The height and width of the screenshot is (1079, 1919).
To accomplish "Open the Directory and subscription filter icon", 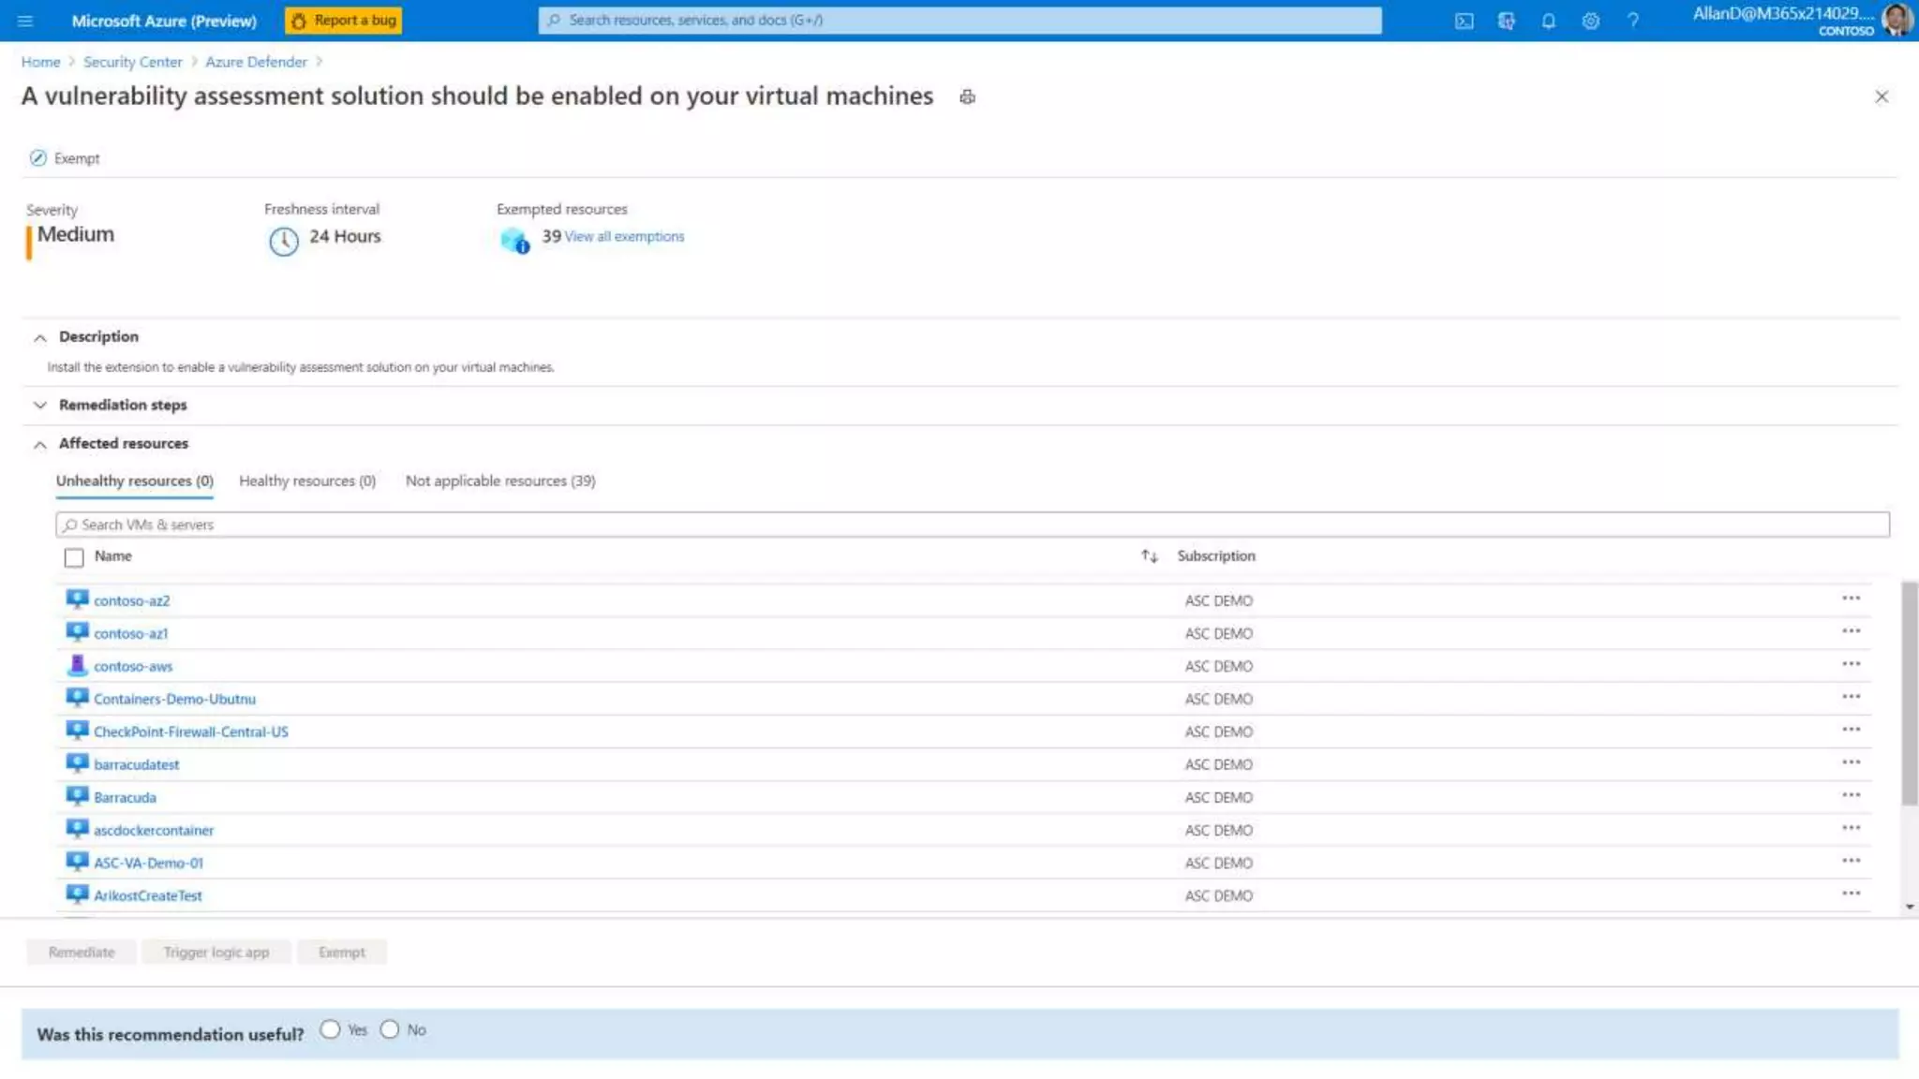I will (1506, 21).
